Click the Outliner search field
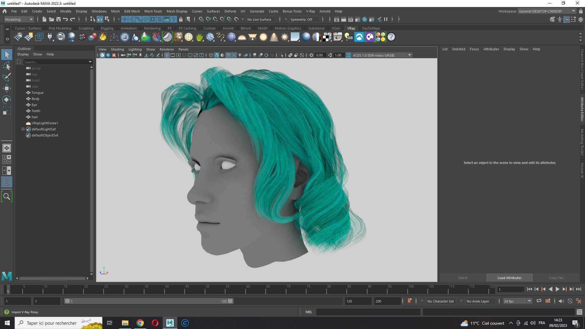The image size is (585, 329). tap(56, 62)
